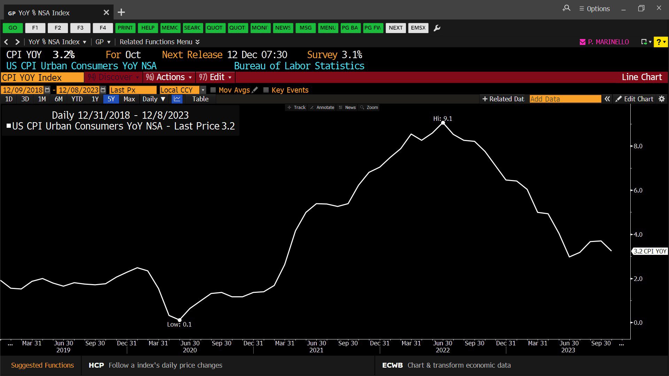Expand Related Functions Menu chevrons
669x376 pixels.
(198, 42)
